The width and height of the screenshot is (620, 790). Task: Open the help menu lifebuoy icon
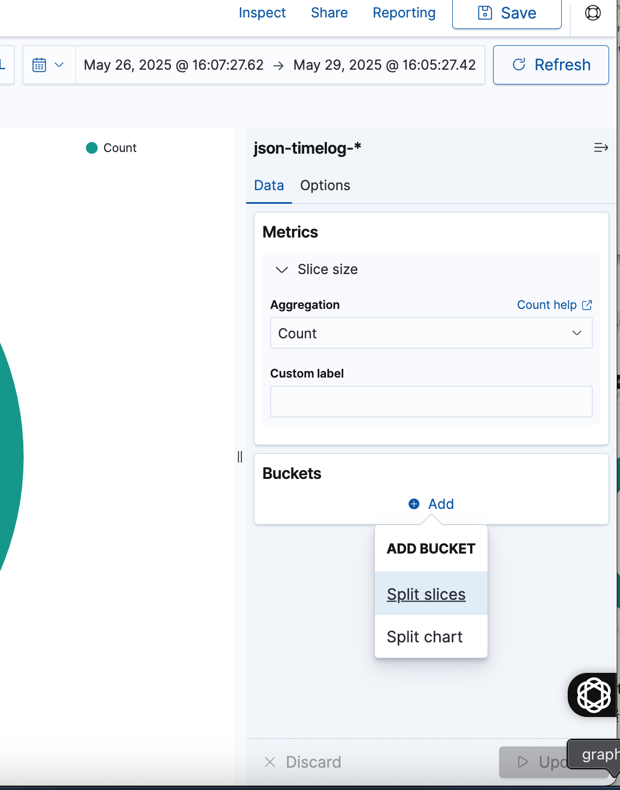pos(593,13)
